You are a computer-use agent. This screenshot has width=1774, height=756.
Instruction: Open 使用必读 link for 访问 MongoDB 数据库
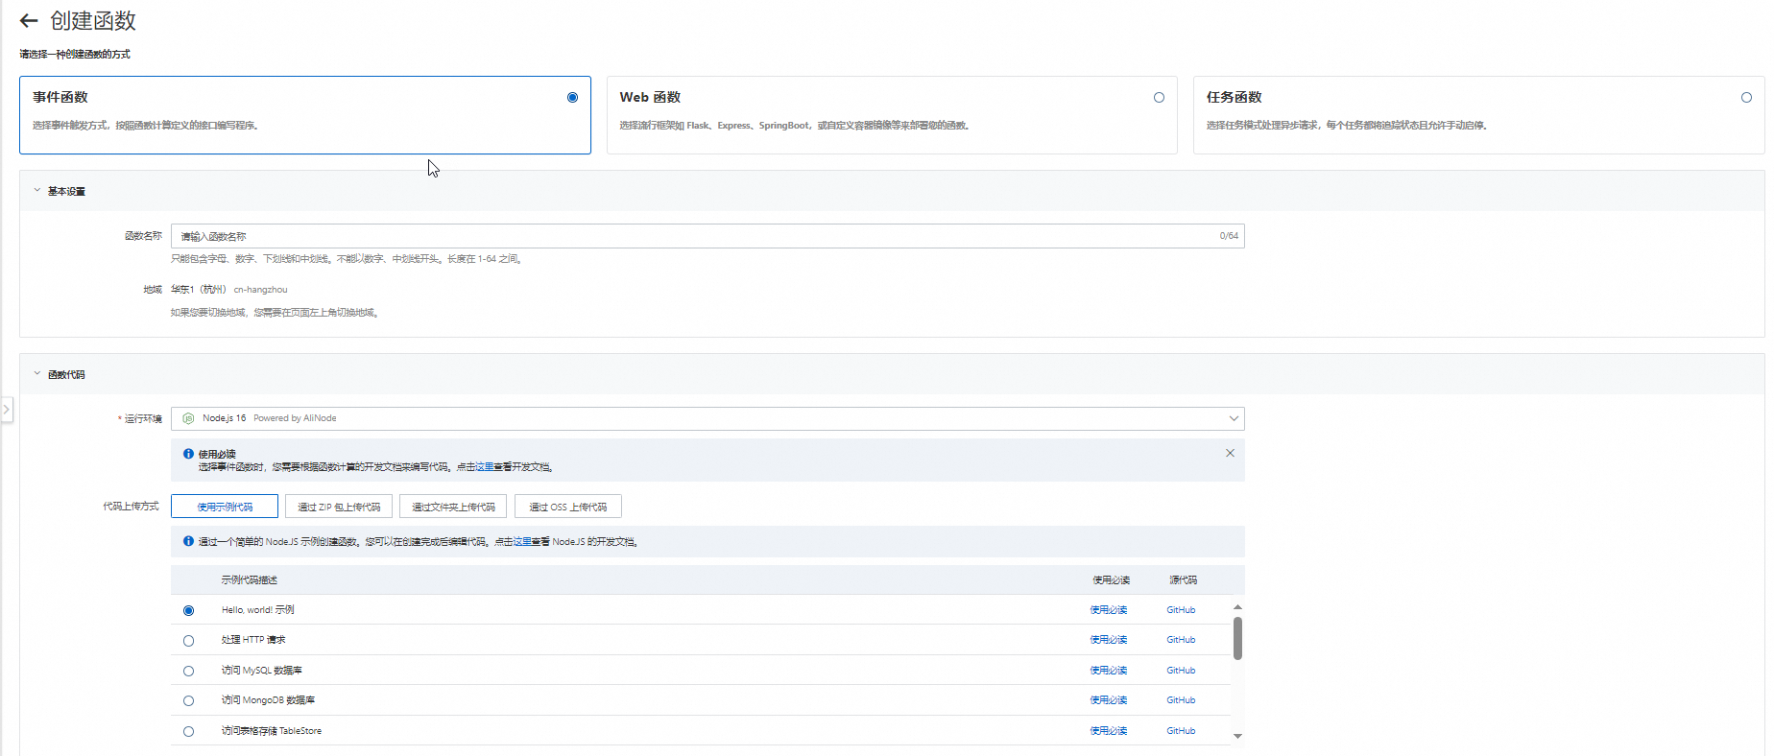1108,700
